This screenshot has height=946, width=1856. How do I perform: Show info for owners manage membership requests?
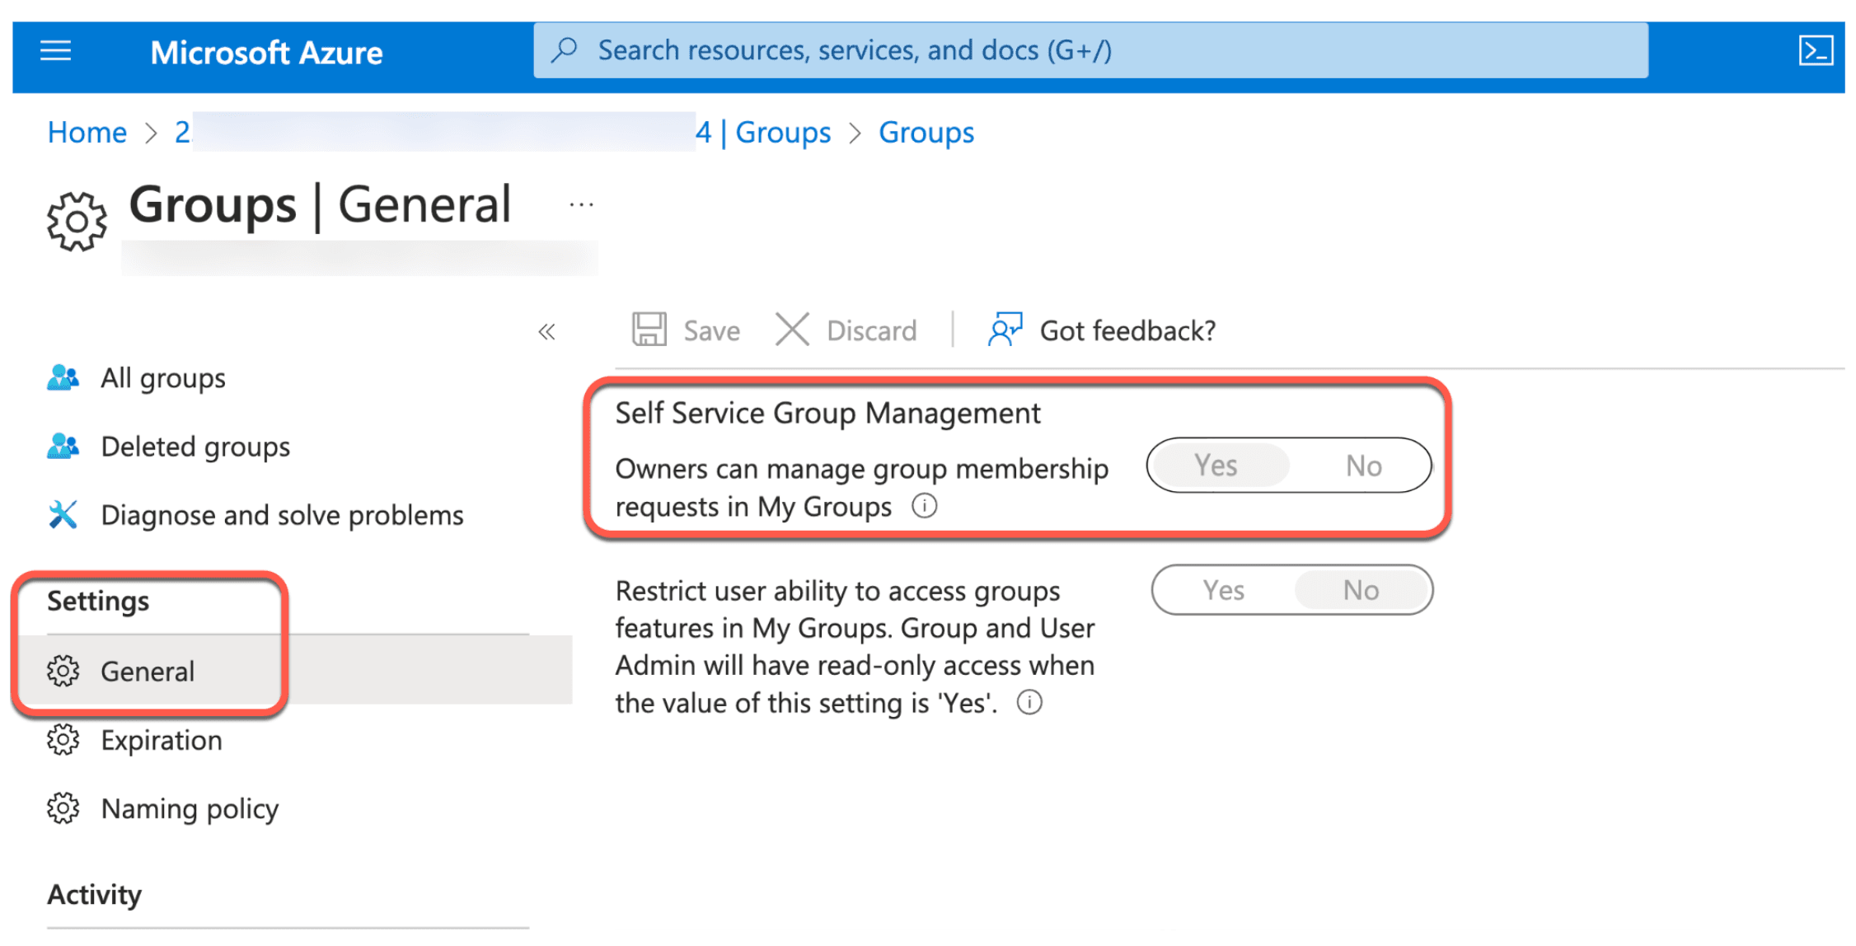click(925, 506)
